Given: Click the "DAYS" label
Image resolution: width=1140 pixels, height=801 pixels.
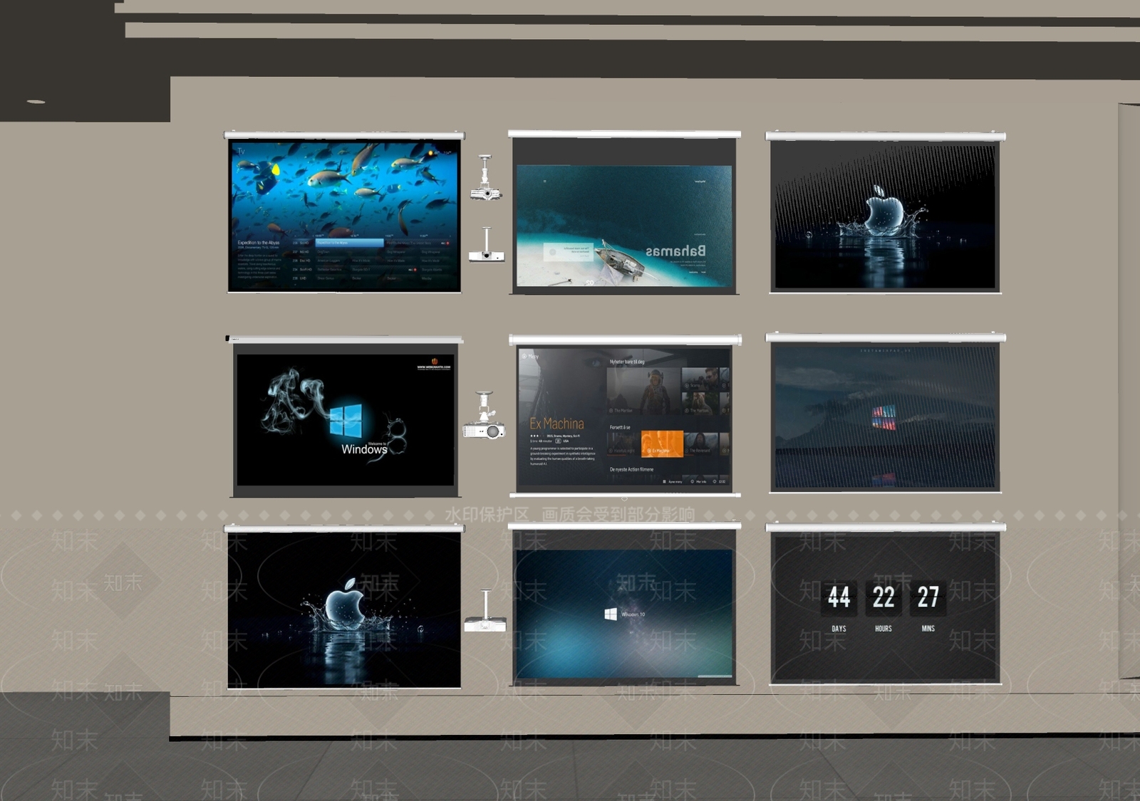Looking at the screenshot, I should [839, 629].
